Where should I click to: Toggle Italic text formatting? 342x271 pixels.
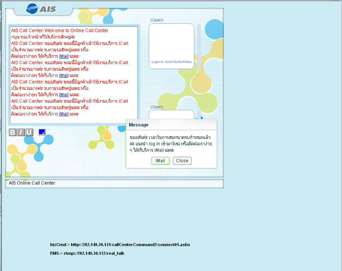point(21,132)
